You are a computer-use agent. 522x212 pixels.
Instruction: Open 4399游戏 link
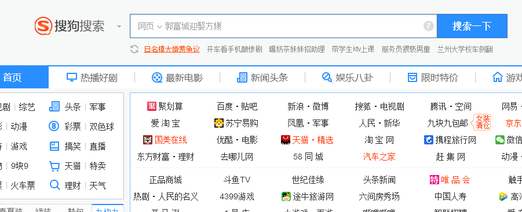pos(237,197)
